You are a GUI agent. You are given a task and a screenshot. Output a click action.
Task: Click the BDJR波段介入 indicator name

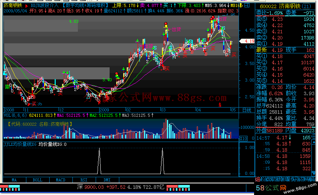[x=45, y=5]
